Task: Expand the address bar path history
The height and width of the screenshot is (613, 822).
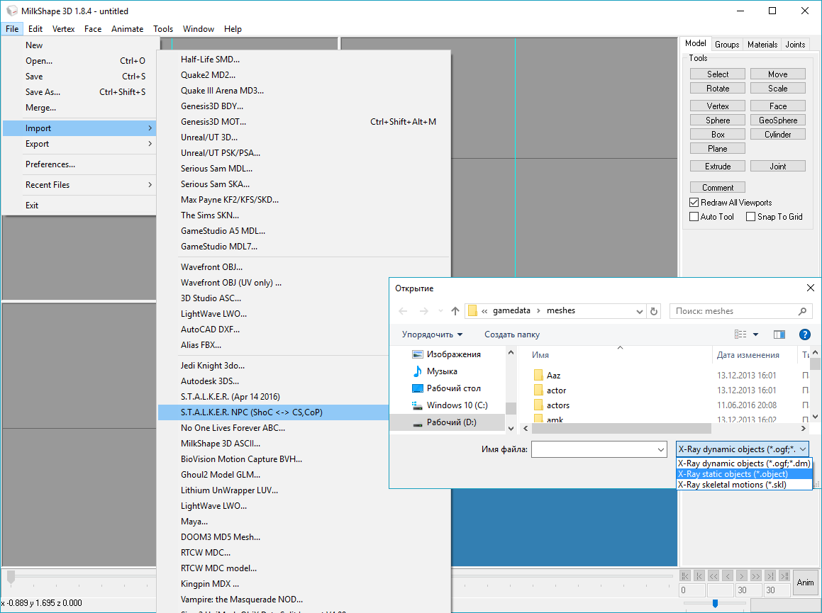Action: tap(640, 311)
